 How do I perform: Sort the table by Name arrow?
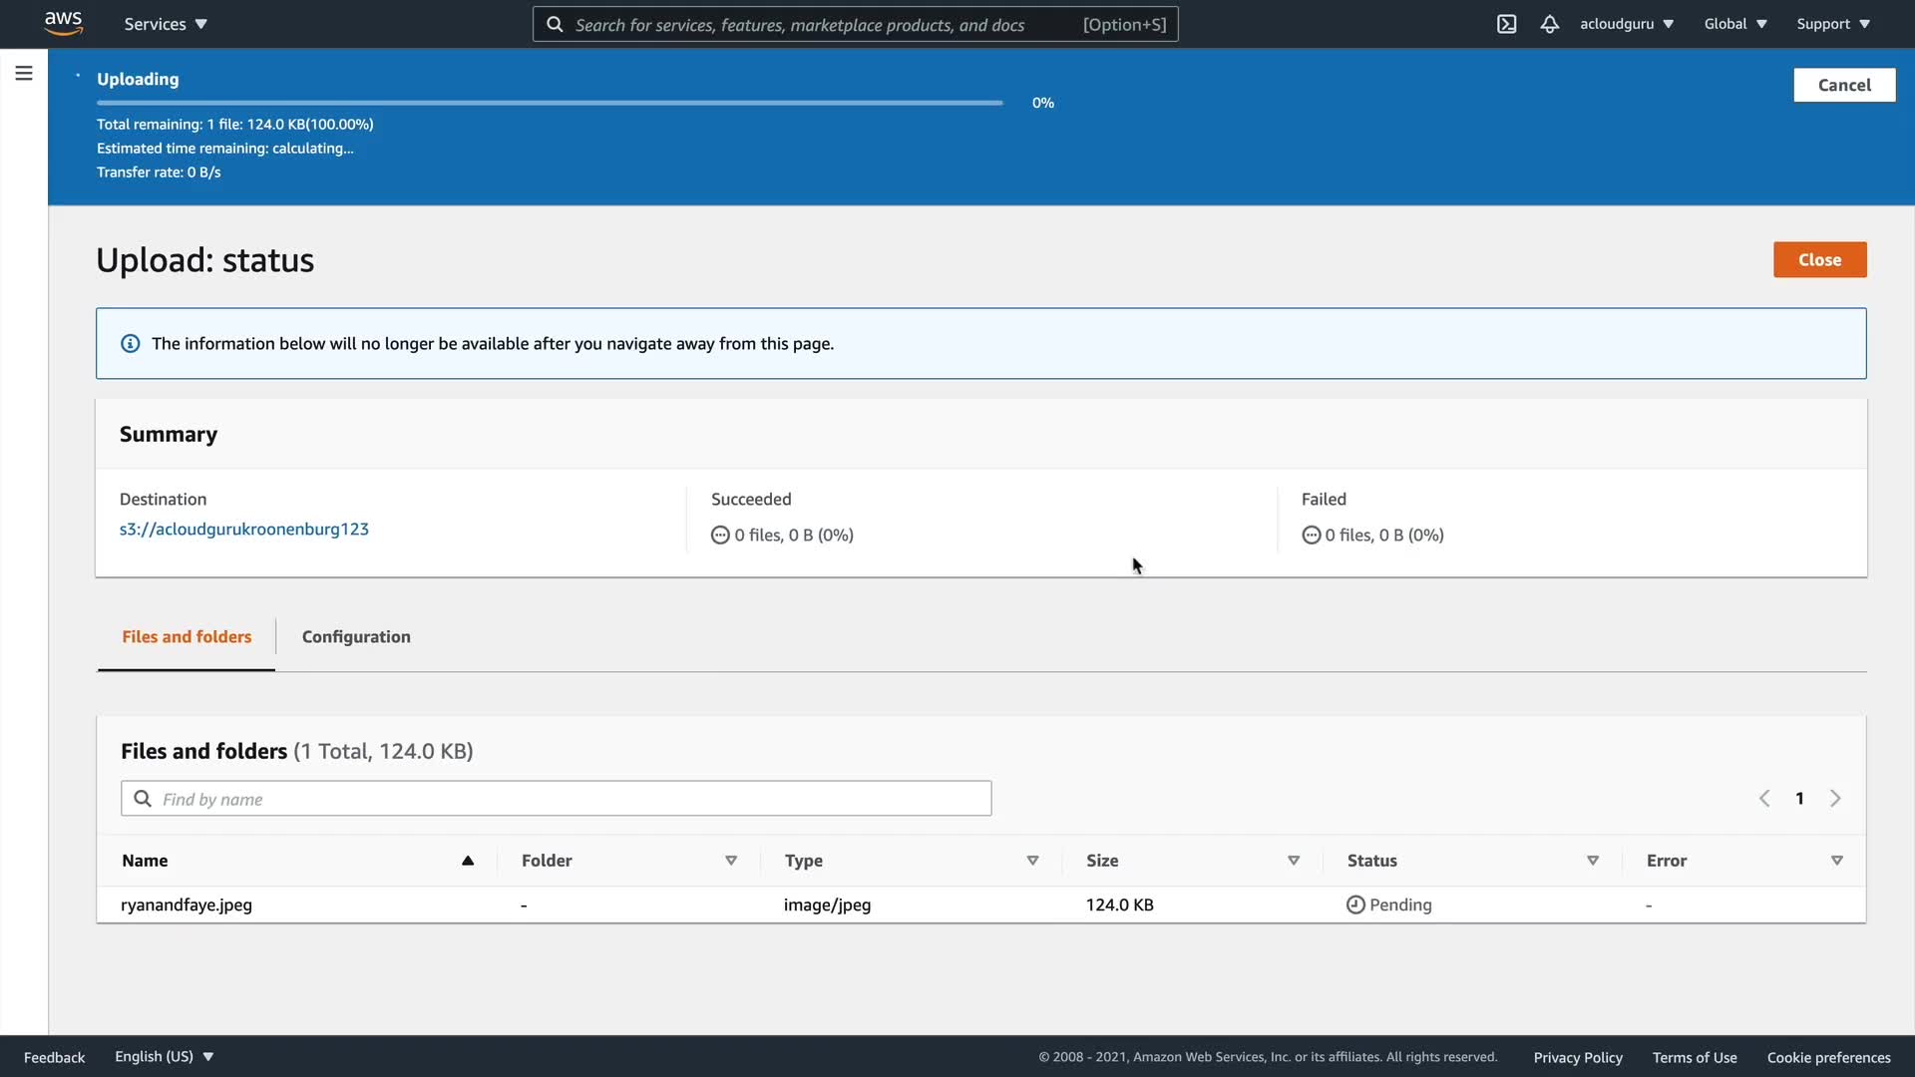(467, 861)
